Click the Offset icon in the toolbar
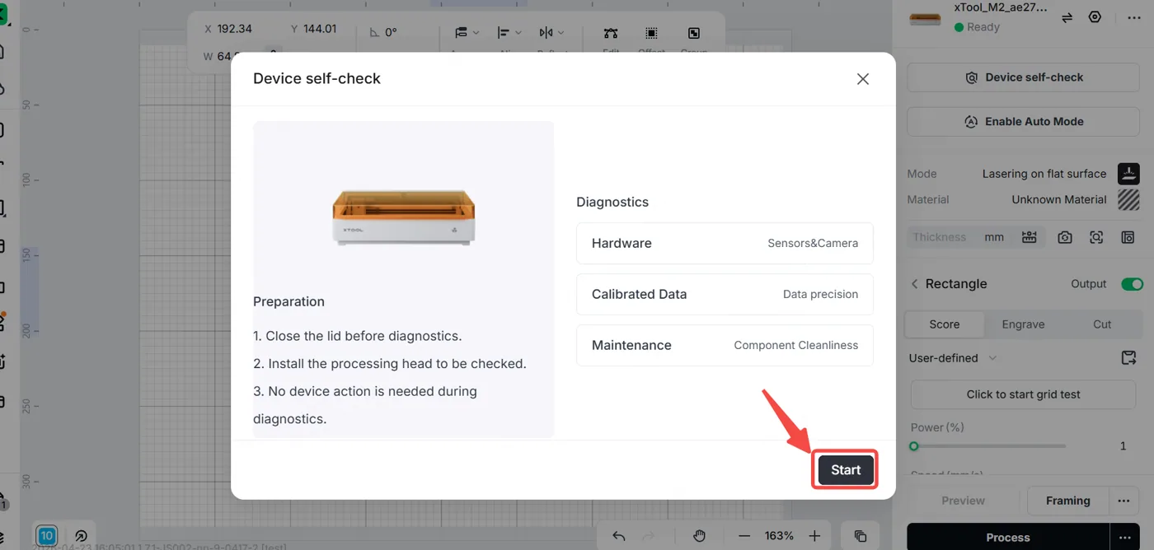The height and width of the screenshot is (550, 1154). (x=651, y=33)
